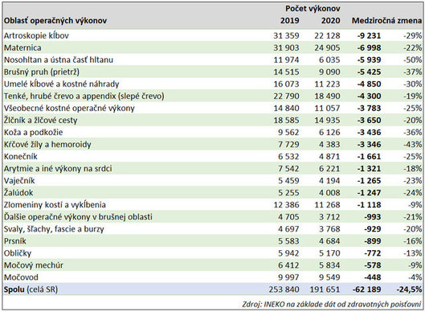Click the 'Spolu (celá SR)' total row label
The width and height of the screenshot is (425, 312).
click(x=31, y=289)
